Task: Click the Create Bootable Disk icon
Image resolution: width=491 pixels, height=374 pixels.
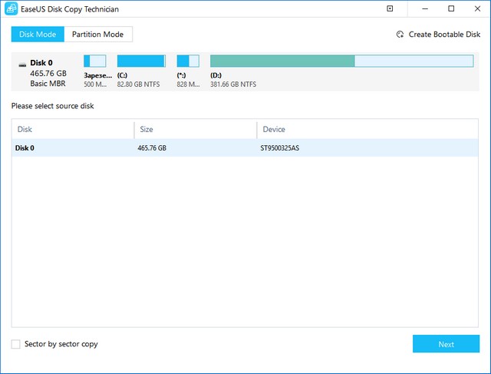Action: point(400,35)
